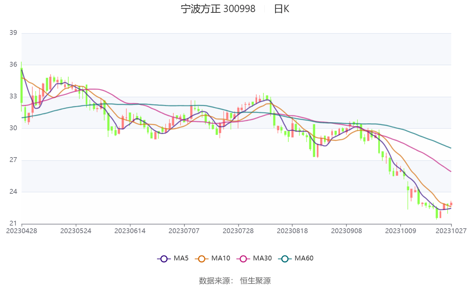Screen dimensions: 470x286
Task: Click the last red candlestick on 20231027
Action: click(x=451, y=204)
